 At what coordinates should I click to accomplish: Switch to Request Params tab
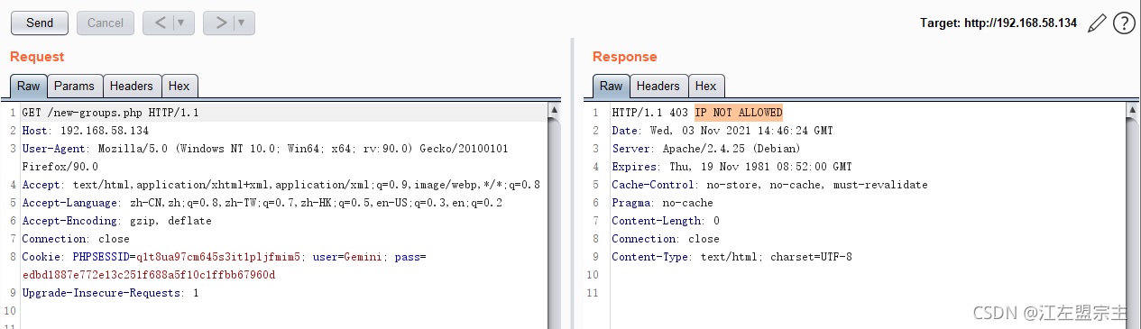click(74, 86)
